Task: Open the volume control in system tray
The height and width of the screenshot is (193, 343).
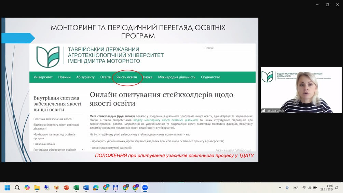Action: (x=309, y=188)
